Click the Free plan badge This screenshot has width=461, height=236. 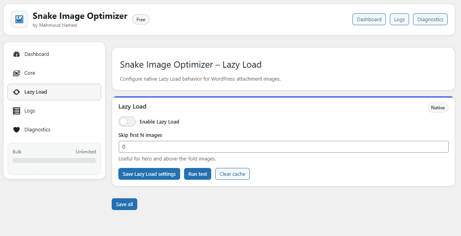pyautogui.click(x=141, y=20)
